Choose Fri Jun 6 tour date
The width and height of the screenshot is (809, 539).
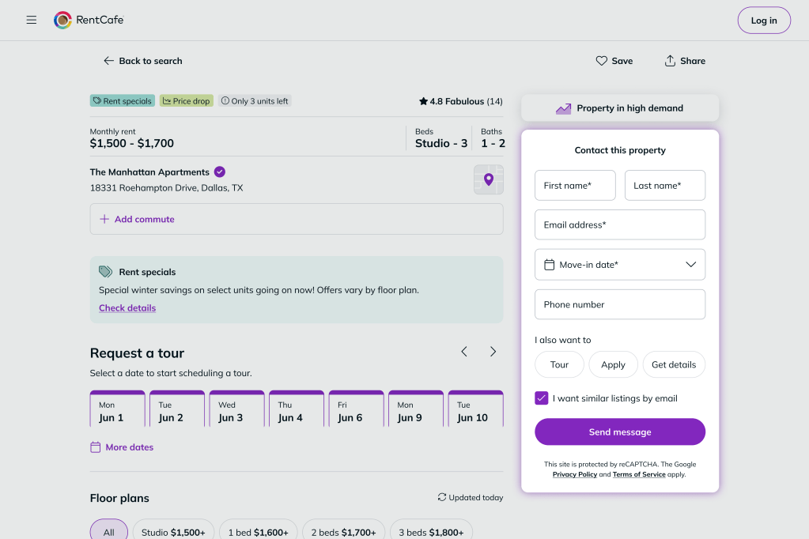[357, 409]
